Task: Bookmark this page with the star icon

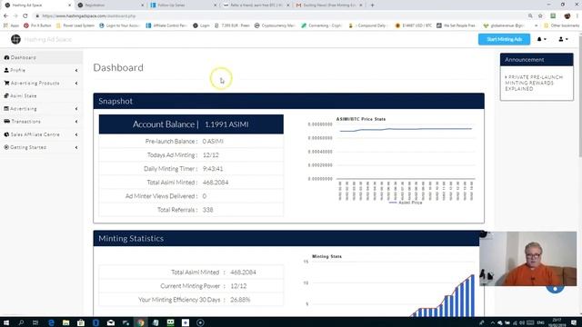Action: [x=540, y=16]
